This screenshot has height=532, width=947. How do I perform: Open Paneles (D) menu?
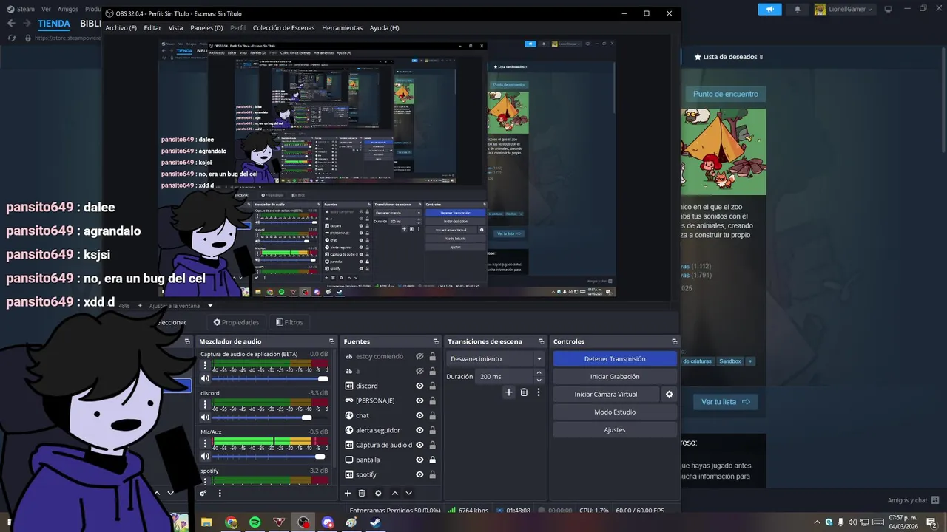[x=206, y=27]
